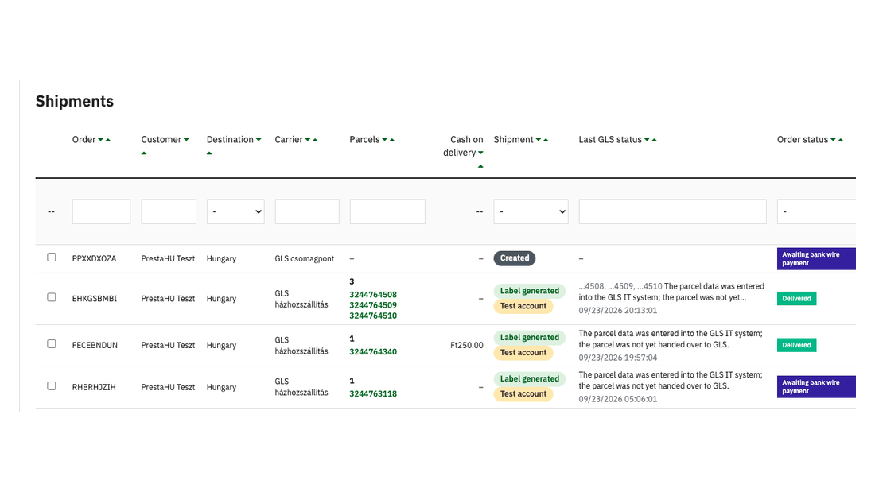Sort Cash on delivery descending with down arrow
The width and height of the screenshot is (875, 492).
tap(480, 153)
